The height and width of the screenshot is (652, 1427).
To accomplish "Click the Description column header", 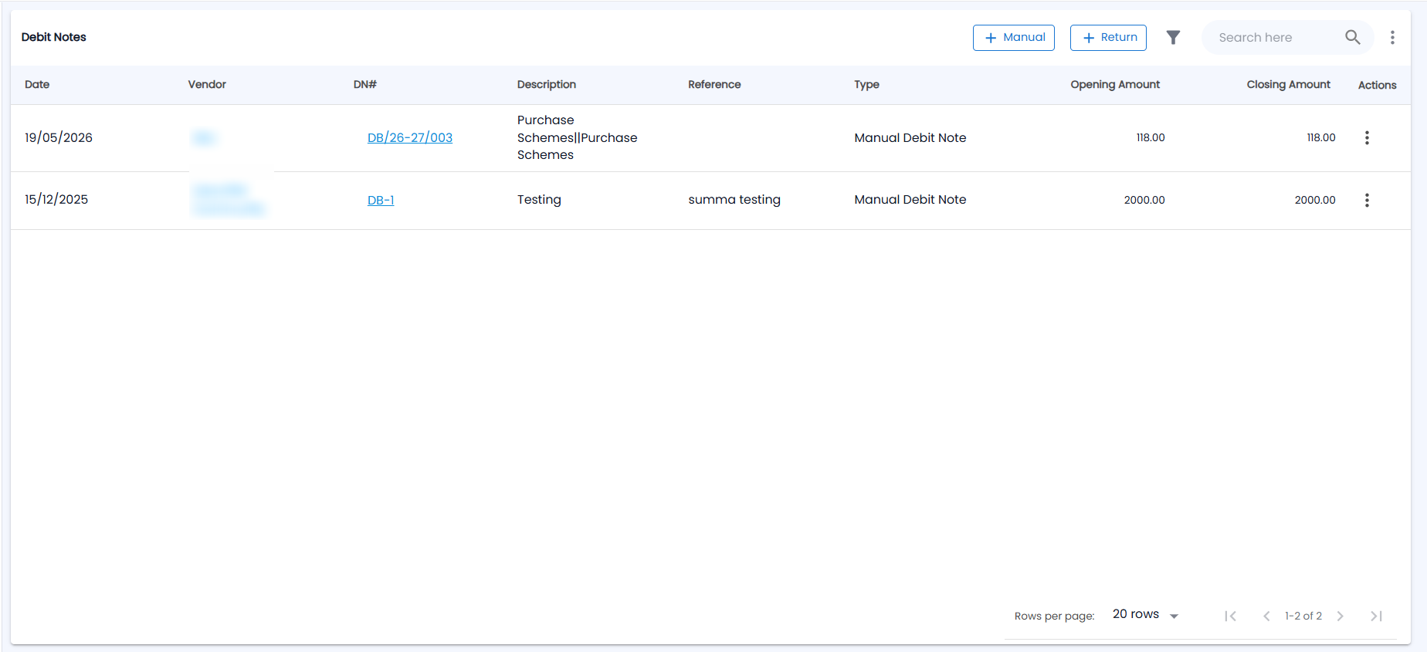I will [x=547, y=85].
